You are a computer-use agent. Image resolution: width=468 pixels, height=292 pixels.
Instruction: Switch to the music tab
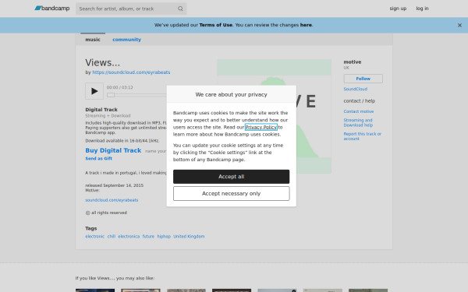[93, 40]
